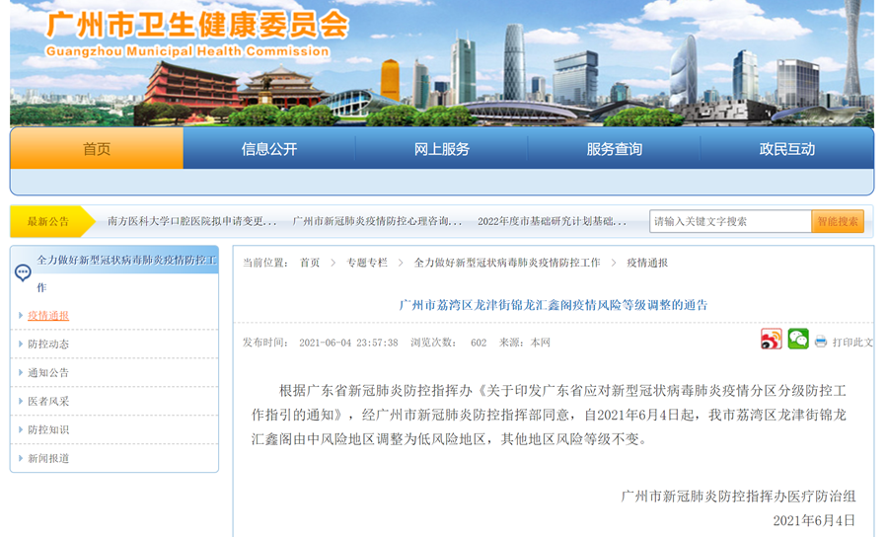Click the article title 广州市荔湾区龙津街锦龙汇鑫阁

[x=554, y=305]
